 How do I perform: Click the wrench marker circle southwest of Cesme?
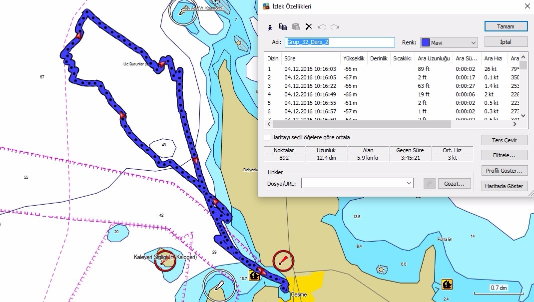point(219,286)
